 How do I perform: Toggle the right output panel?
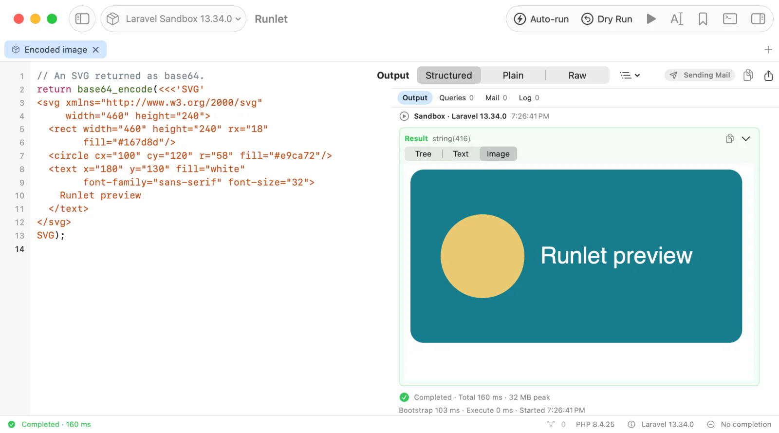758,19
